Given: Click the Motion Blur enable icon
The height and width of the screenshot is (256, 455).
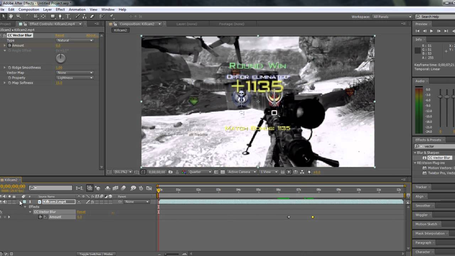Looking at the screenshot, I should click(x=123, y=188).
